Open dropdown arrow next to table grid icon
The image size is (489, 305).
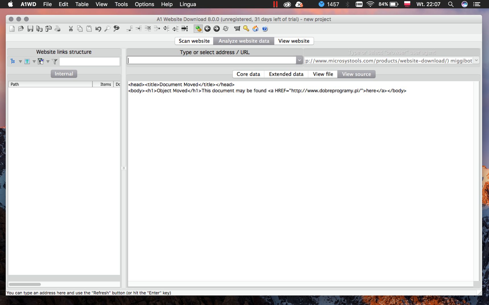coord(34,62)
